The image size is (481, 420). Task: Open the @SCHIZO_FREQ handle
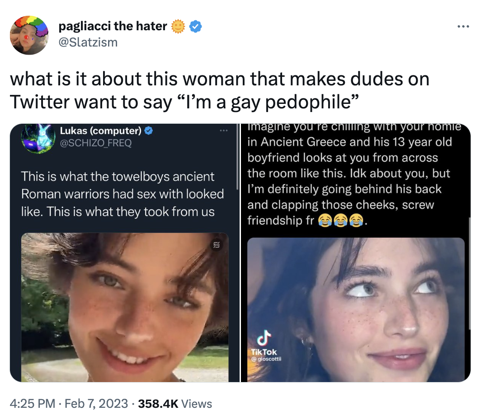(96, 143)
